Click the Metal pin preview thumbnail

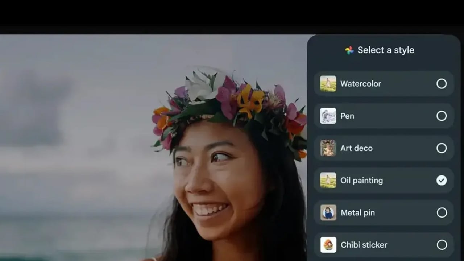coord(328,212)
